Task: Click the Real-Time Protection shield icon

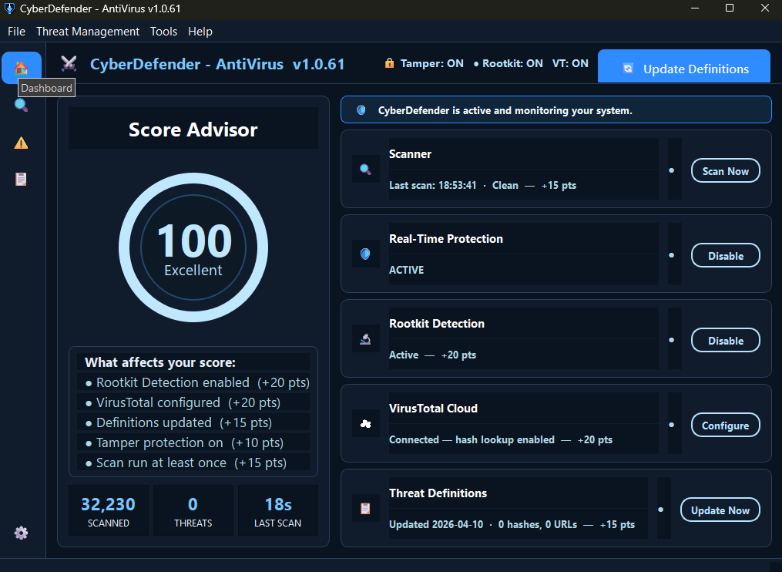Action: pos(365,254)
